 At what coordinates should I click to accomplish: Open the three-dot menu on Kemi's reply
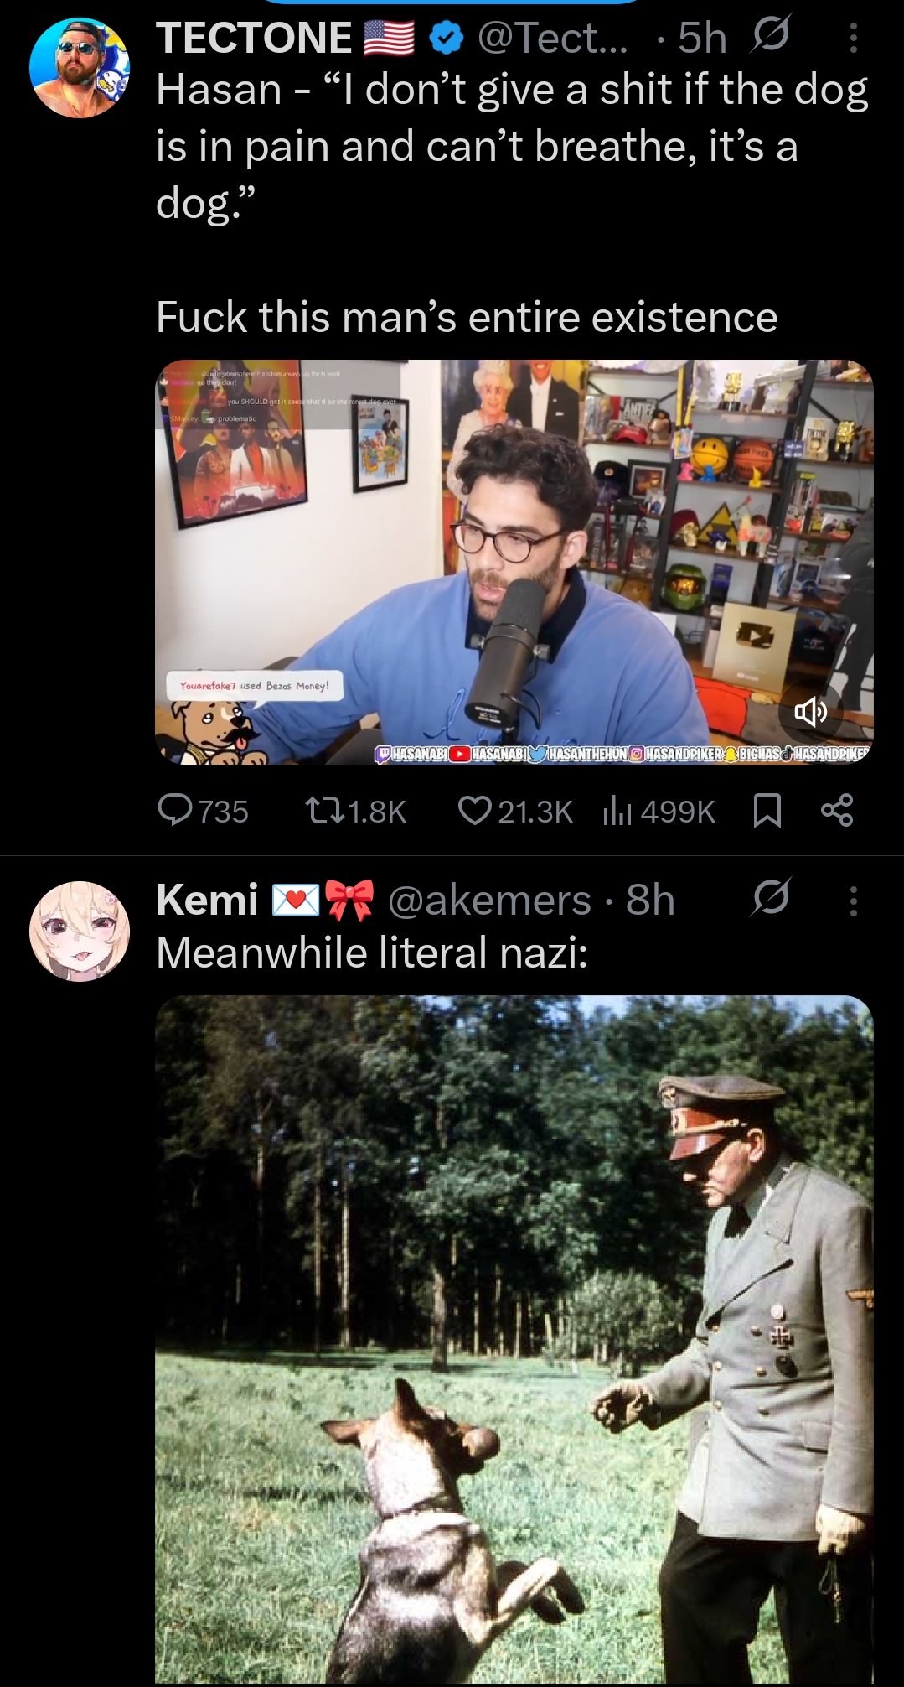click(853, 901)
